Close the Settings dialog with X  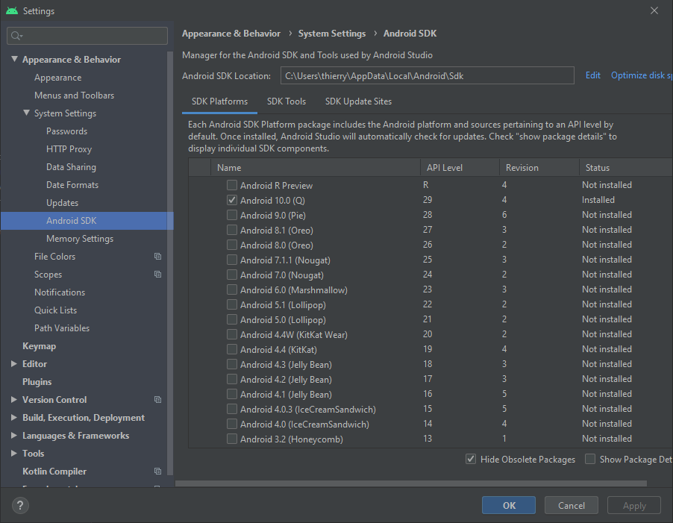(654, 10)
